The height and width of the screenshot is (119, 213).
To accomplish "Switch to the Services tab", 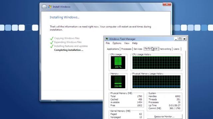I will 138,49.
